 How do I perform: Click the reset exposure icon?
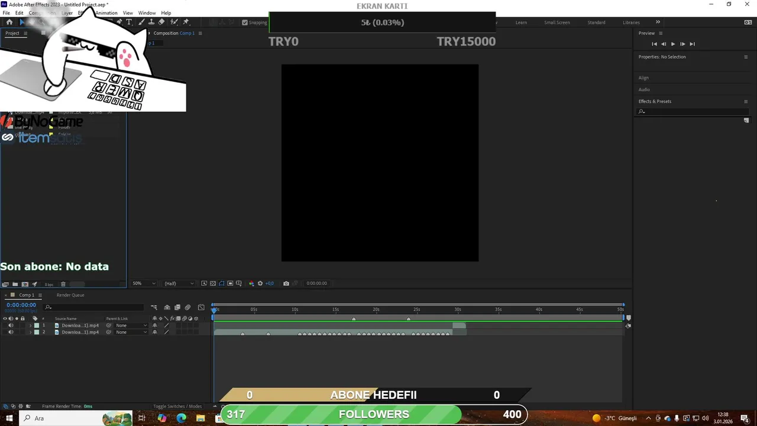tap(260, 283)
